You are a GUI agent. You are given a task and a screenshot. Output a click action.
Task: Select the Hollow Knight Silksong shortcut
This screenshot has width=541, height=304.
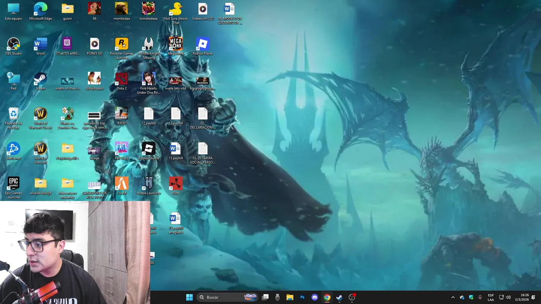coord(148,49)
